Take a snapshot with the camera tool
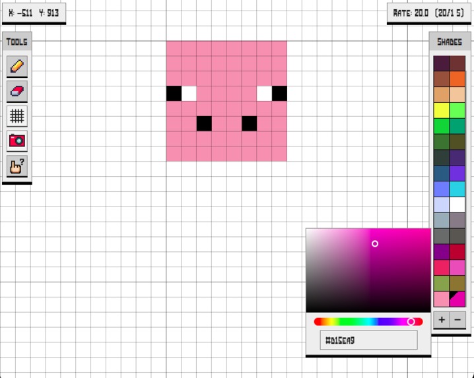This screenshot has width=474, height=378. pyautogui.click(x=17, y=141)
